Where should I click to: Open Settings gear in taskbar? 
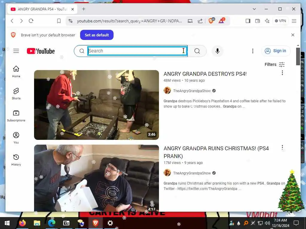coord(110,223)
